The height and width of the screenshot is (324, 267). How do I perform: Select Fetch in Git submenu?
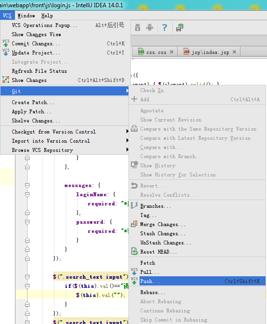(x=197, y=263)
